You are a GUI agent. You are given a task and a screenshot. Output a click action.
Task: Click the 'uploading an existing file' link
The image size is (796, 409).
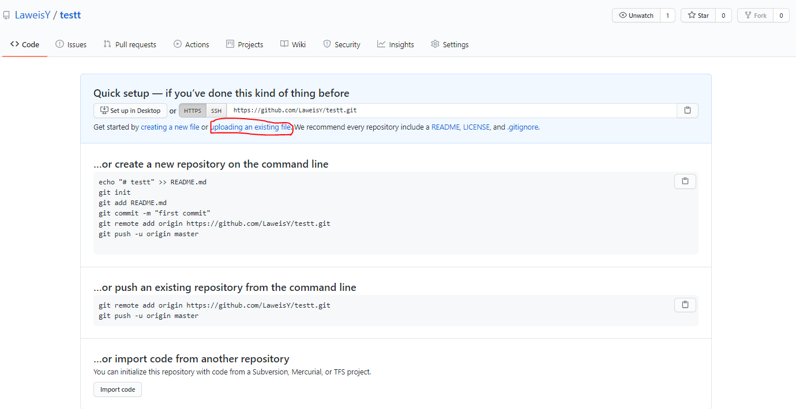tap(251, 127)
